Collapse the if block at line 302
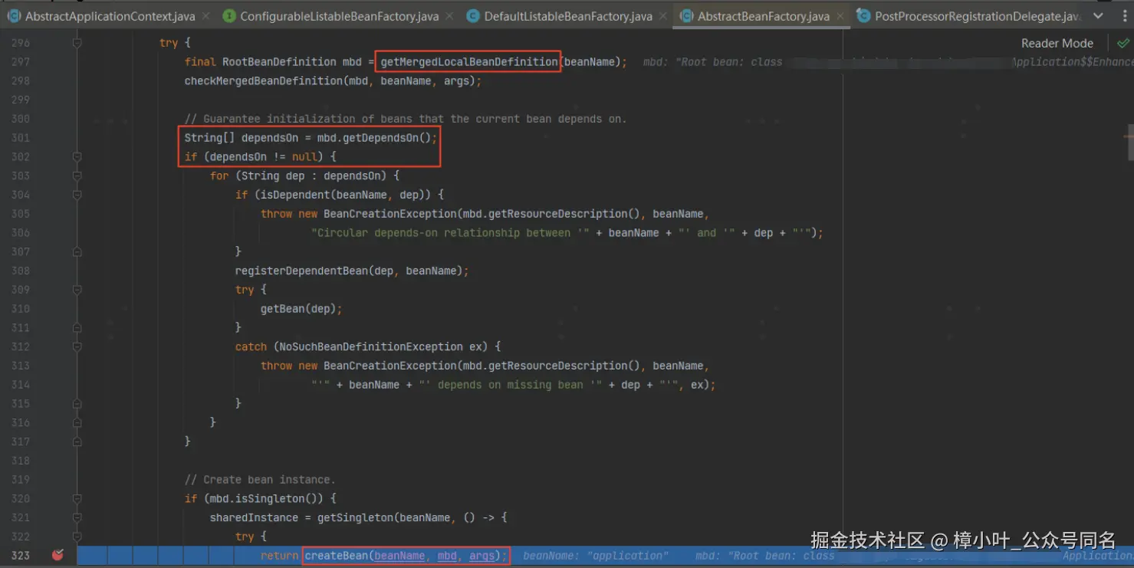Screen dimensions: 1134x568 (x=77, y=156)
